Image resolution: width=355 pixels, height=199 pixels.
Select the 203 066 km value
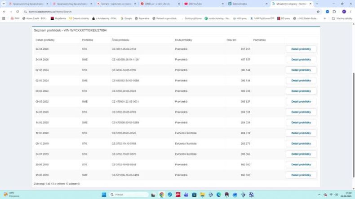coord(245,154)
